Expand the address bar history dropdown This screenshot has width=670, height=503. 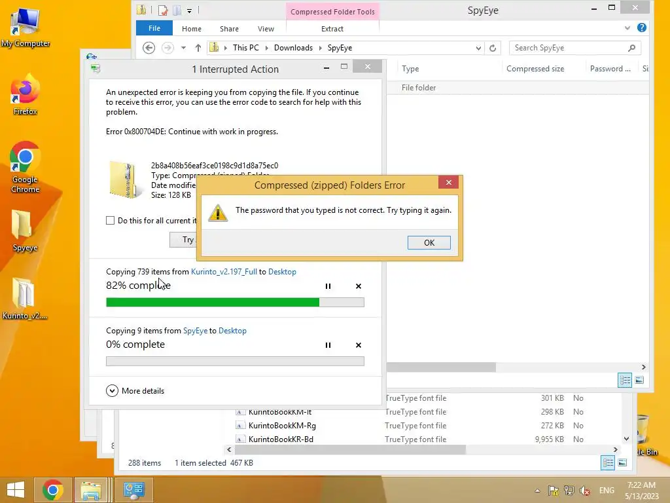coord(478,48)
